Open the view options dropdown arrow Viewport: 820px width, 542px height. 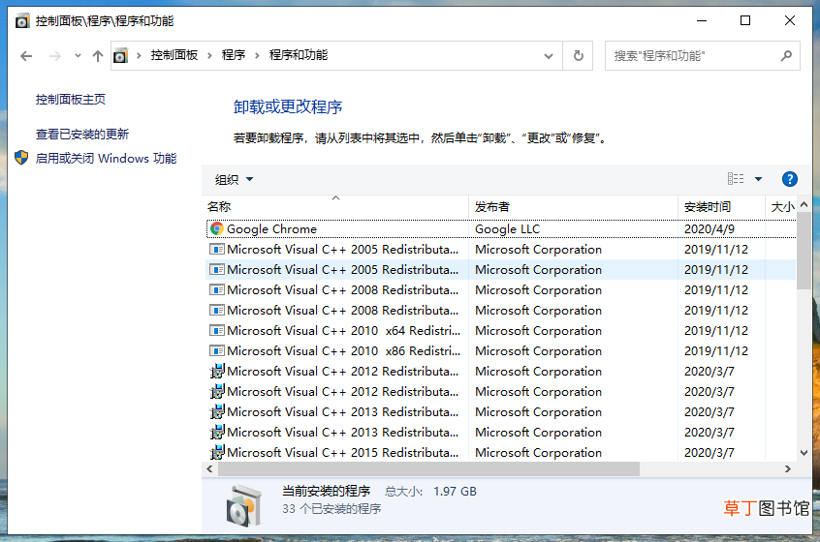click(x=758, y=179)
